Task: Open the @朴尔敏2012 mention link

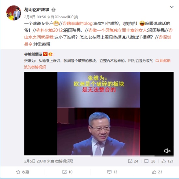Action: (49, 30)
